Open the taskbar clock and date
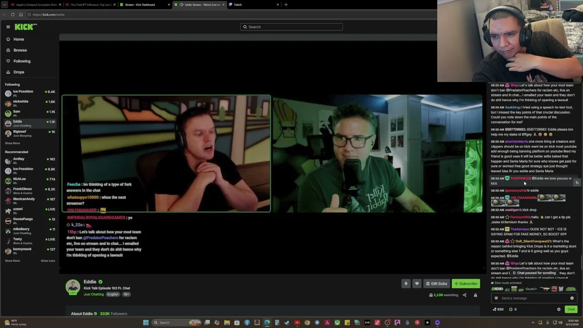 click(x=571, y=323)
